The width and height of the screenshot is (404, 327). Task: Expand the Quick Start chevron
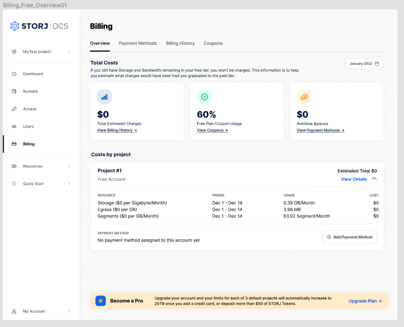(69, 183)
